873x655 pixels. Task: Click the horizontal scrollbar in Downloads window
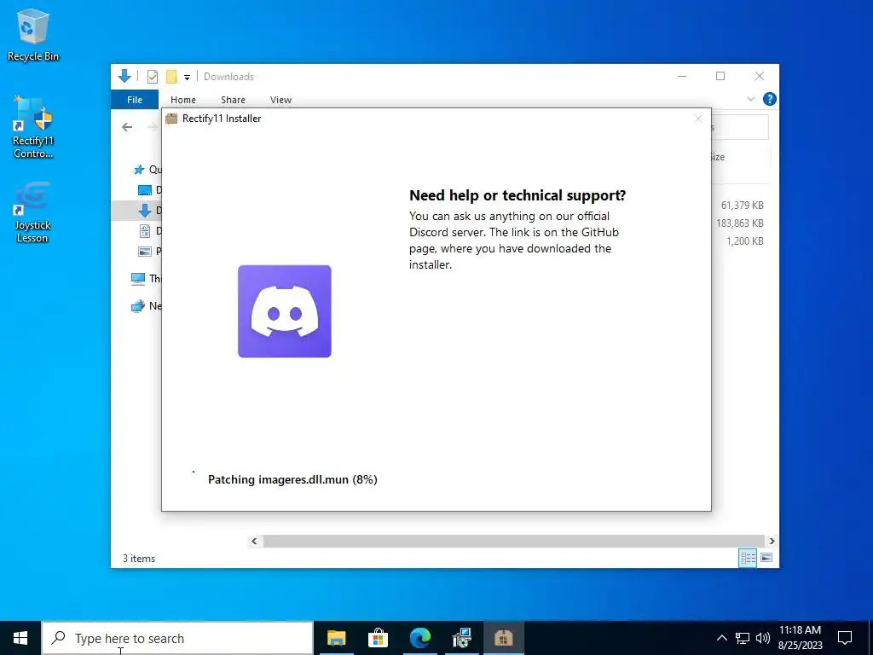[513, 541]
